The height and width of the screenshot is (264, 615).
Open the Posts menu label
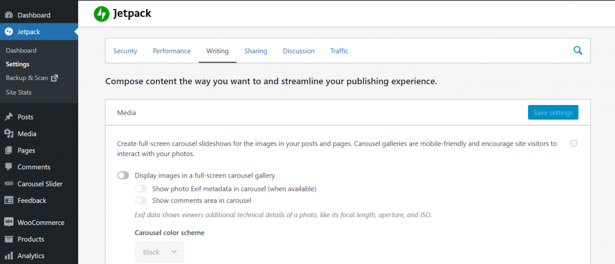25,117
